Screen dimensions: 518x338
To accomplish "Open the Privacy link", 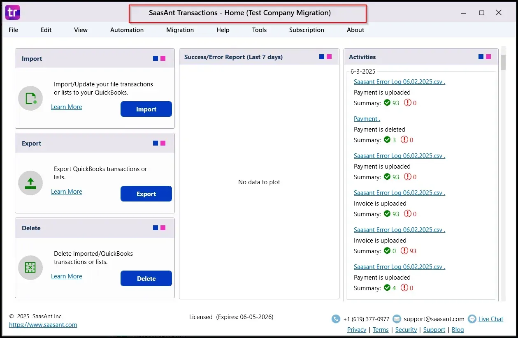I will coord(357,330).
